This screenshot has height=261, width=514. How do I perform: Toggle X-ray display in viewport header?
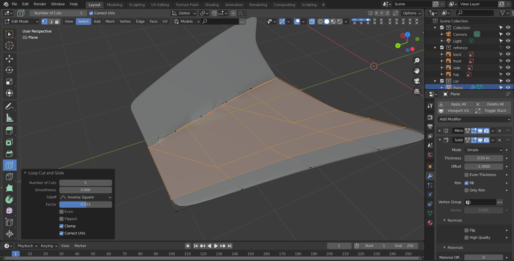312,22
